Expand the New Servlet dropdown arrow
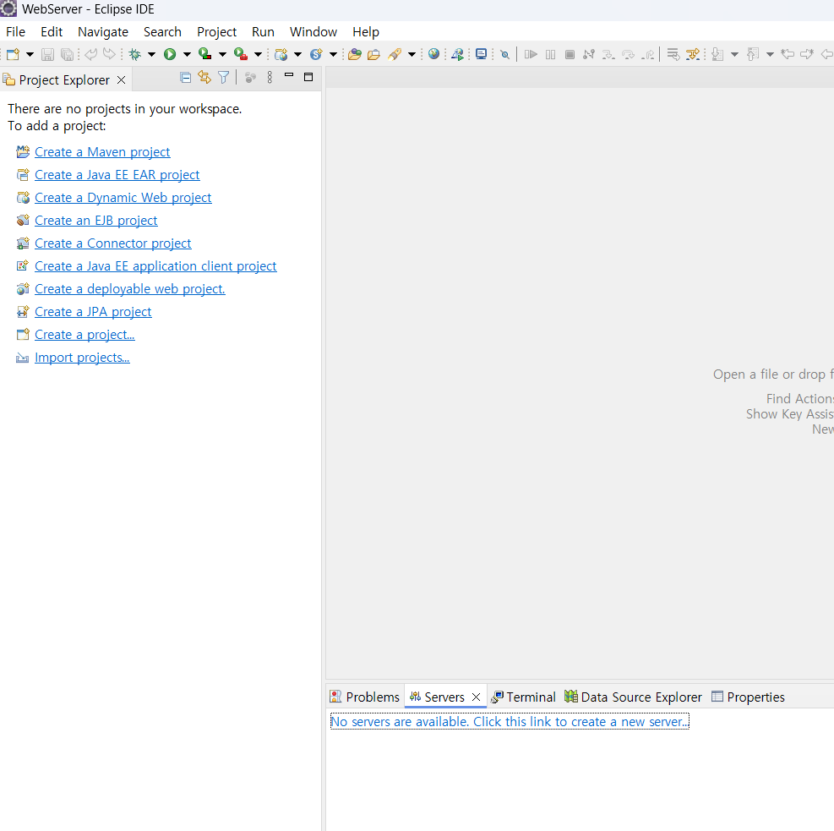 click(x=333, y=54)
